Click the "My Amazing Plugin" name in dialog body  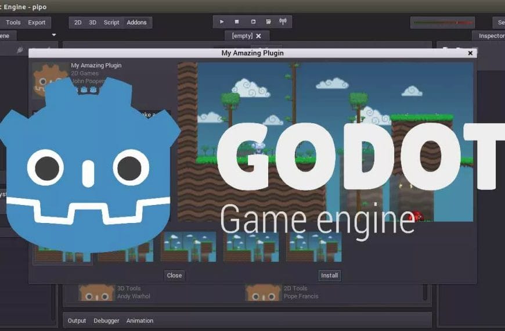[x=96, y=66]
